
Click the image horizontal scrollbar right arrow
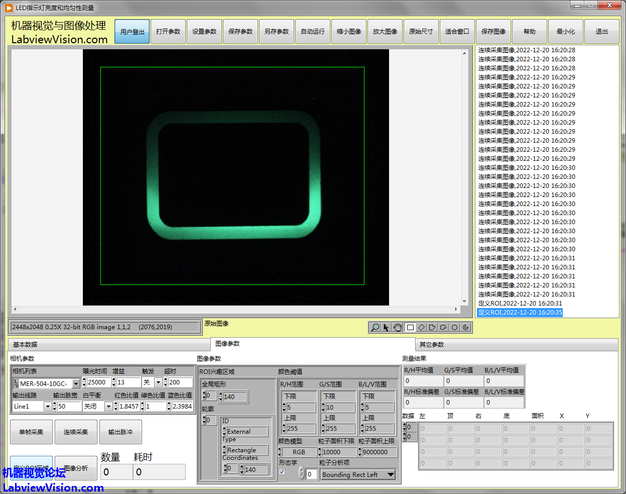point(456,309)
